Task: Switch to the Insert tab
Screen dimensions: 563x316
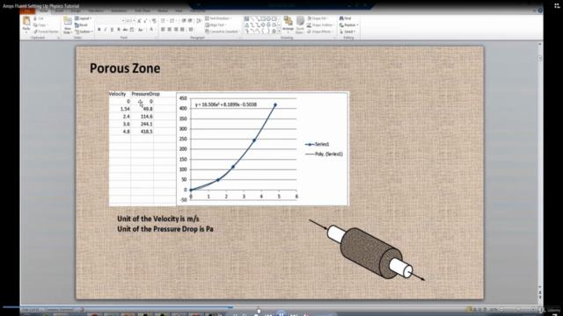Action: (59, 11)
